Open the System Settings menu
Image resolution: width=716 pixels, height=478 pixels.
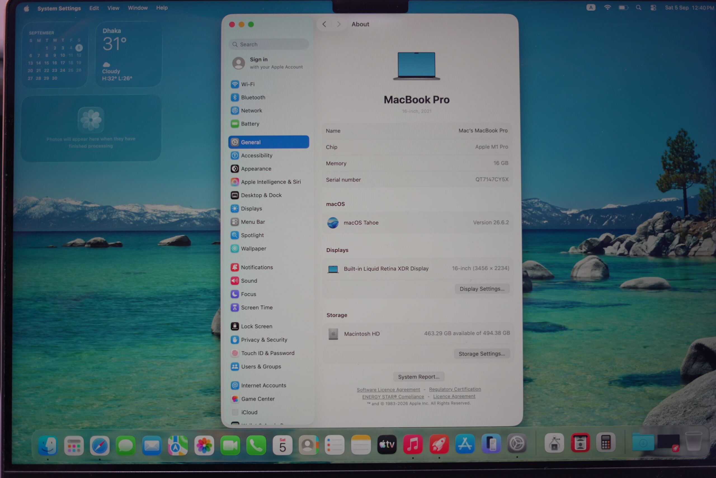point(59,8)
